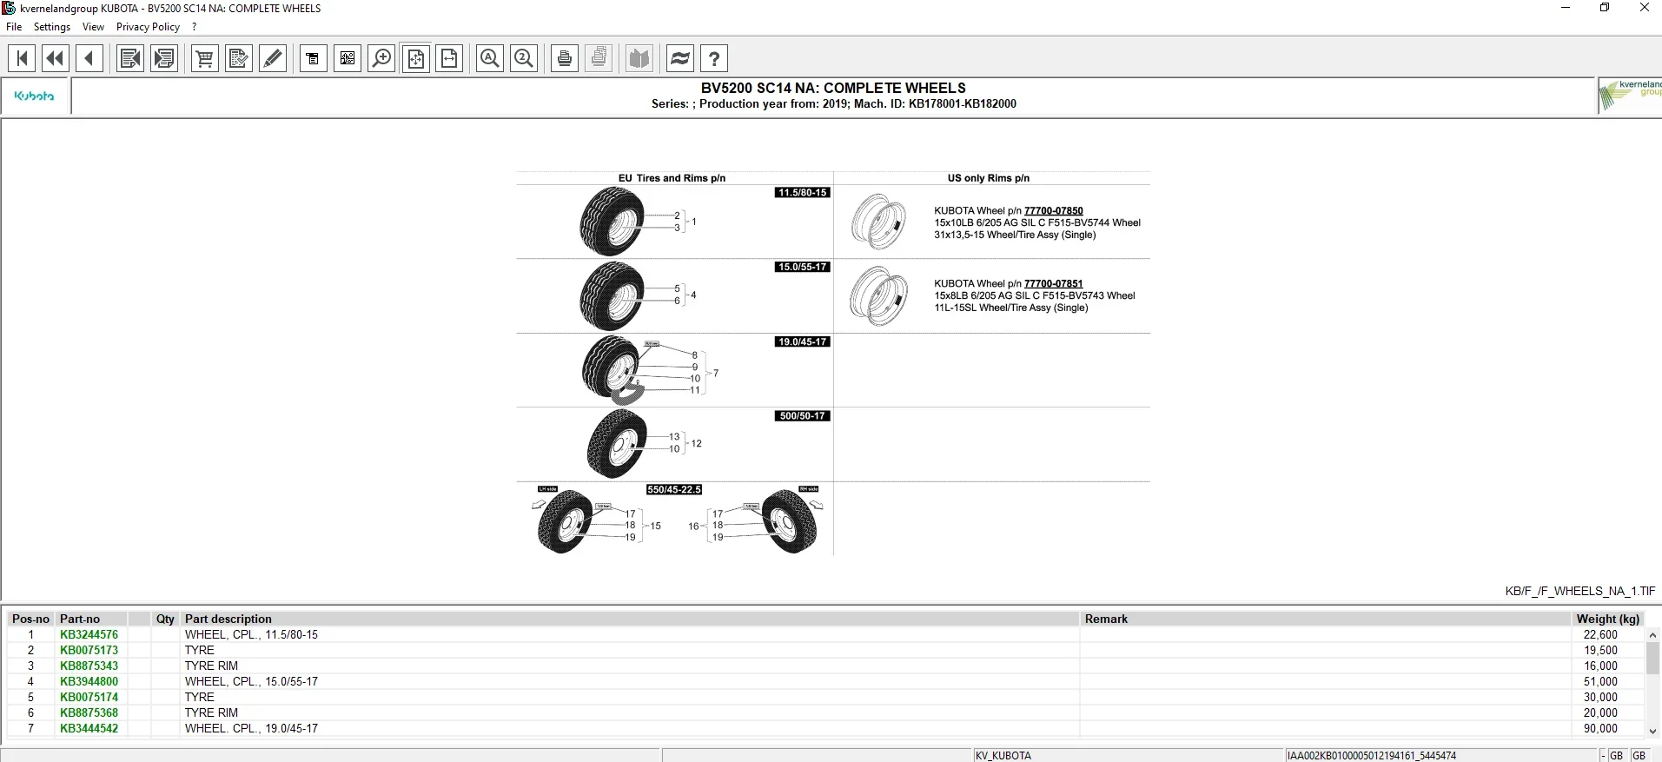Click the parts list scrollbar thumb

1652,658
